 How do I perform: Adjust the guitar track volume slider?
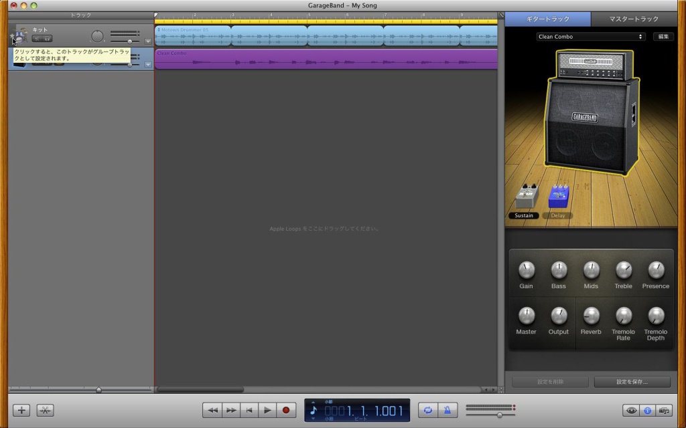point(130,65)
